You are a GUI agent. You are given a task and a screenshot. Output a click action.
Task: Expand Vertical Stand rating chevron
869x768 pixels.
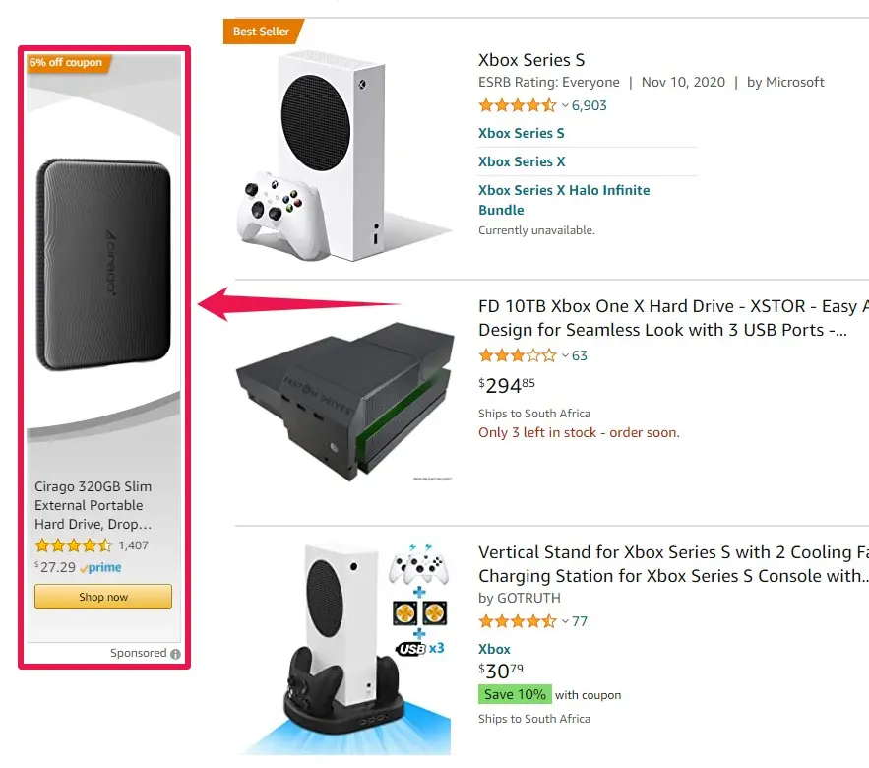tap(565, 621)
